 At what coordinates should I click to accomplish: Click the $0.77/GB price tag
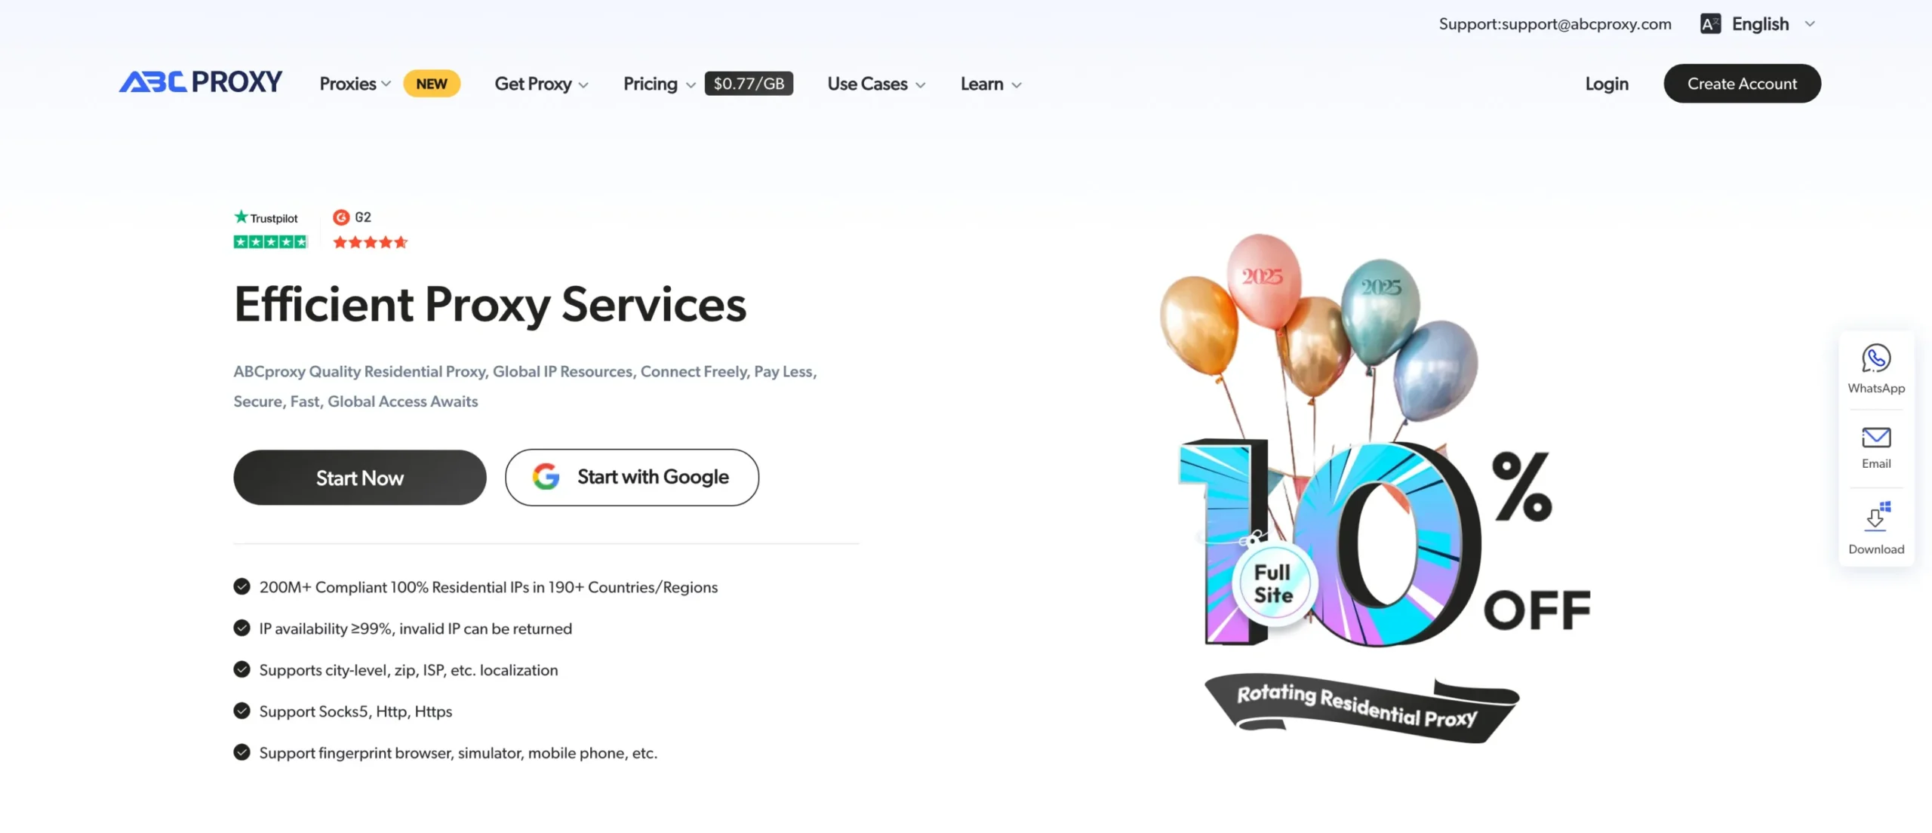point(749,84)
